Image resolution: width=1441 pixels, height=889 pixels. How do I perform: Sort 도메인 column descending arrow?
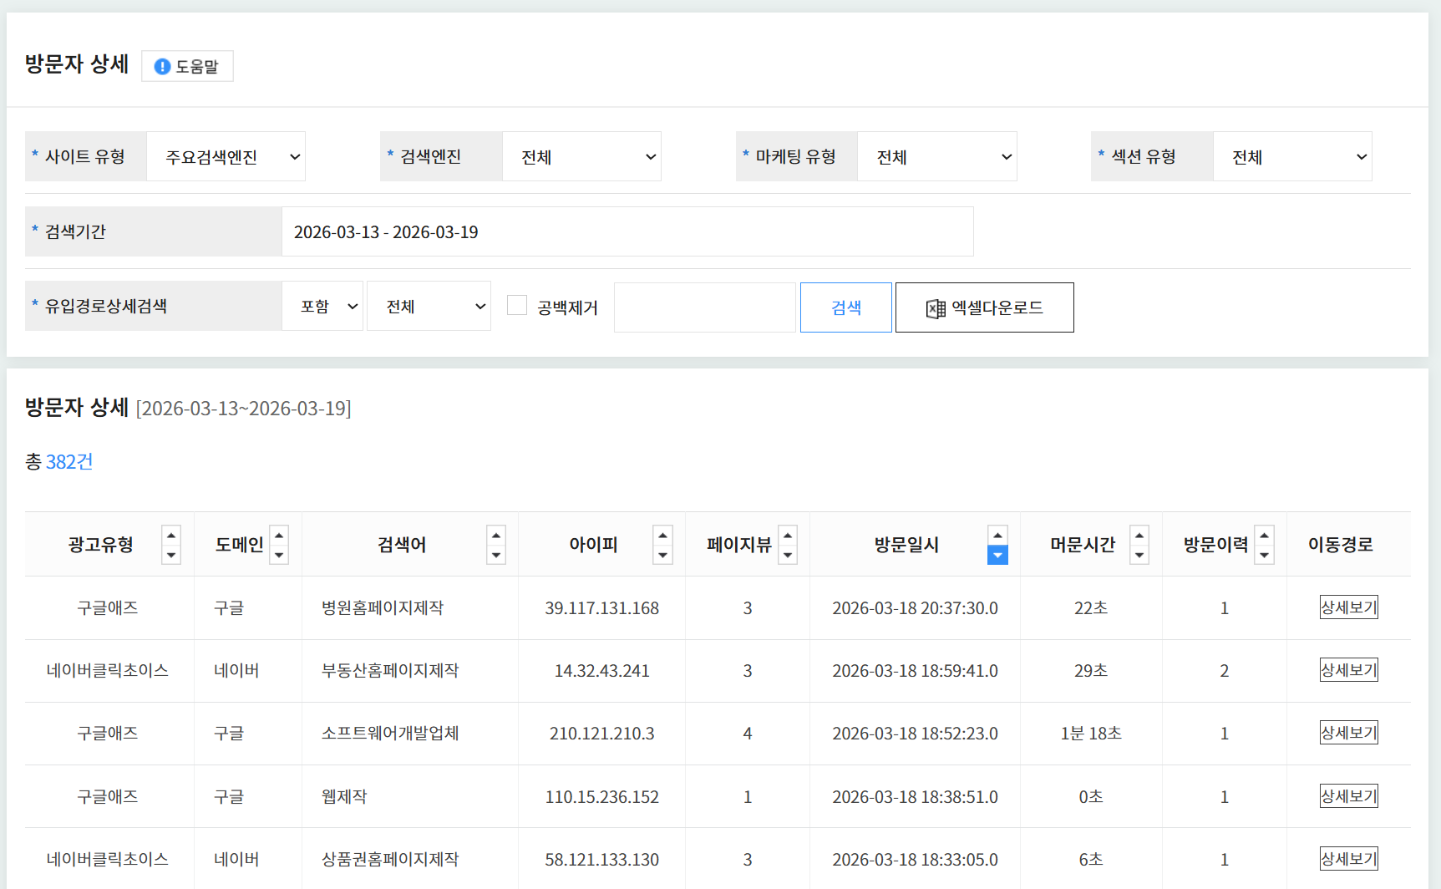(x=280, y=555)
